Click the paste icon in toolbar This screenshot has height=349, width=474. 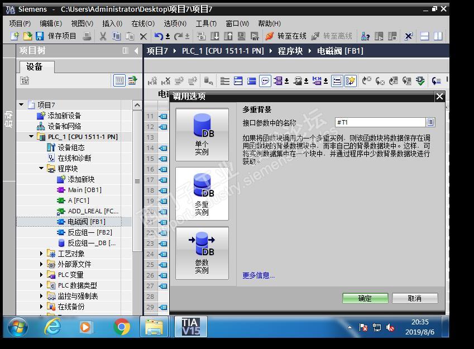[130, 36]
